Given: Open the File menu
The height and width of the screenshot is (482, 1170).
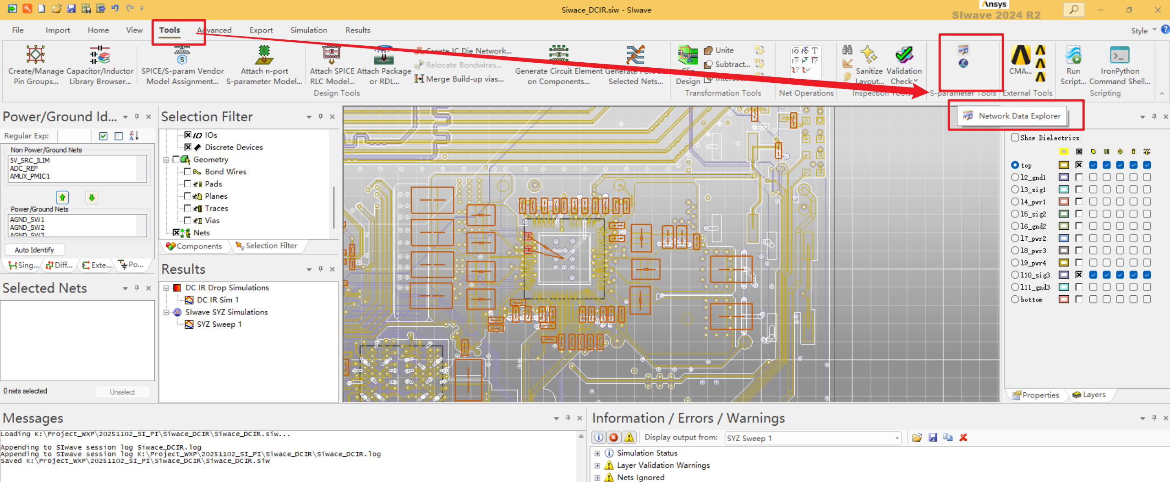Looking at the screenshot, I should coord(18,30).
